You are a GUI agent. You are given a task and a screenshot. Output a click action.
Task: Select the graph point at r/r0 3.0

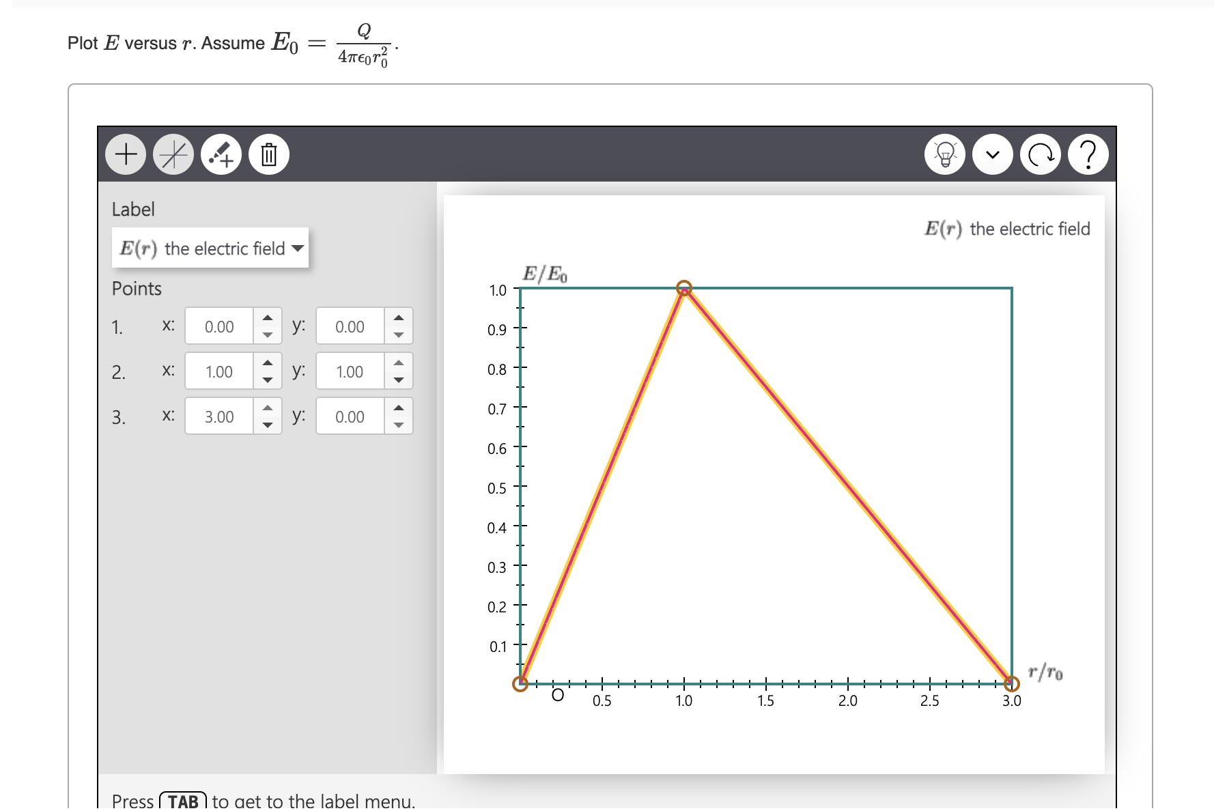coord(1012,683)
